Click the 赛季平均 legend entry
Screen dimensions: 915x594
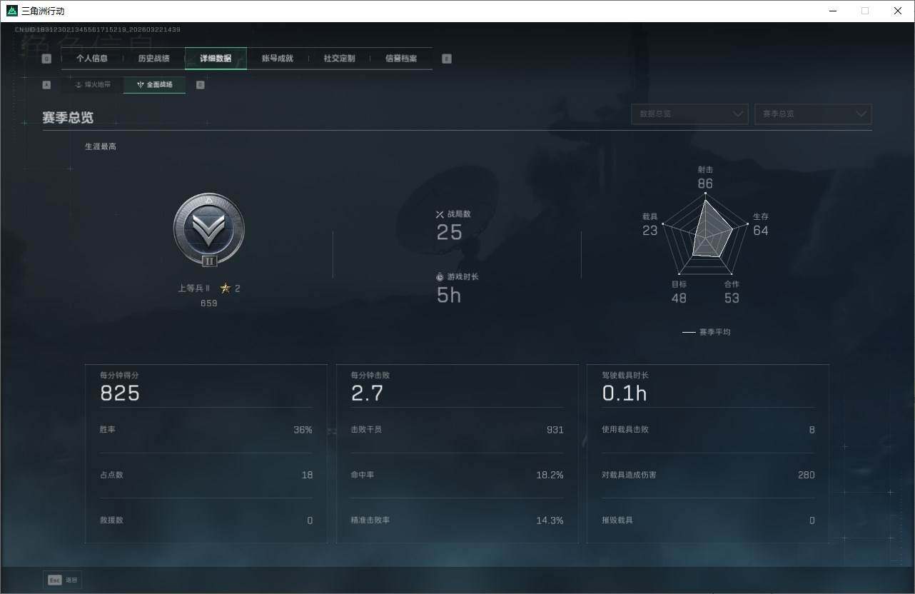[706, 332]
